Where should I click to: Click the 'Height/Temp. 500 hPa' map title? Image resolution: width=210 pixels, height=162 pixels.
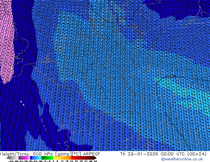coord(26,154)
